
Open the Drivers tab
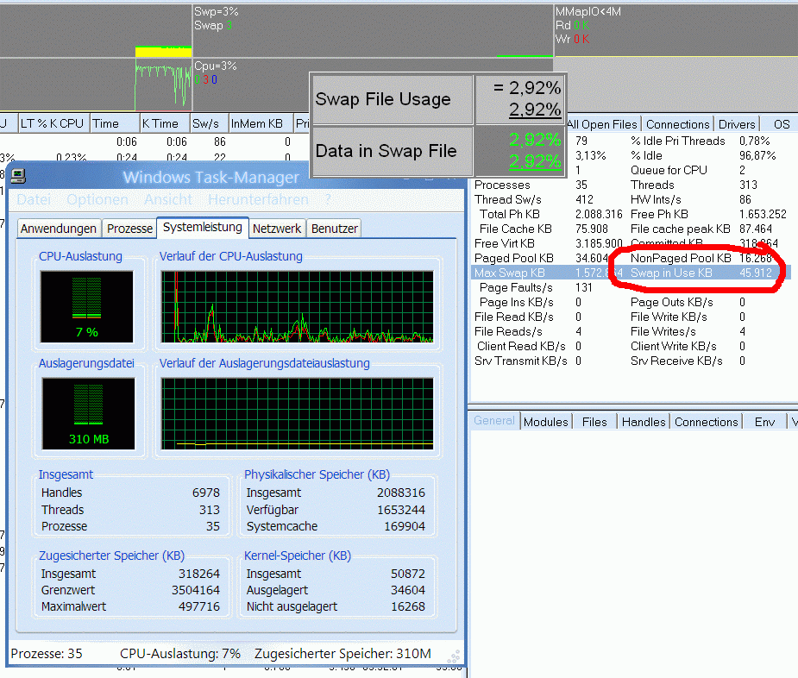pos(737,124)
